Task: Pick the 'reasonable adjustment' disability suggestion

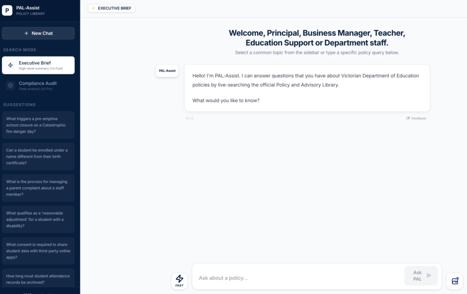Action: click(x=38, y=219)
